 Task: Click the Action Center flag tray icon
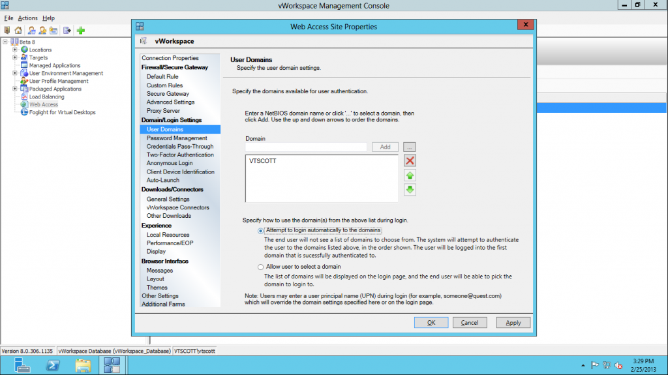tap(595, 365)
